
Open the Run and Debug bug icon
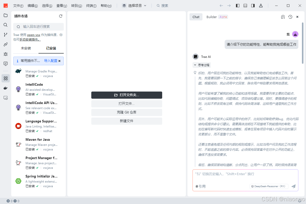[x=5, y=54]
